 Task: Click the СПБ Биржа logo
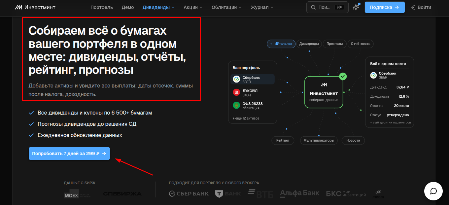122,194
